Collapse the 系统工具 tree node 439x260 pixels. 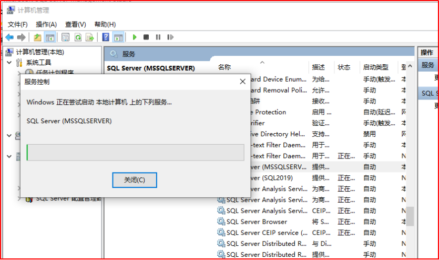[9, 63]
